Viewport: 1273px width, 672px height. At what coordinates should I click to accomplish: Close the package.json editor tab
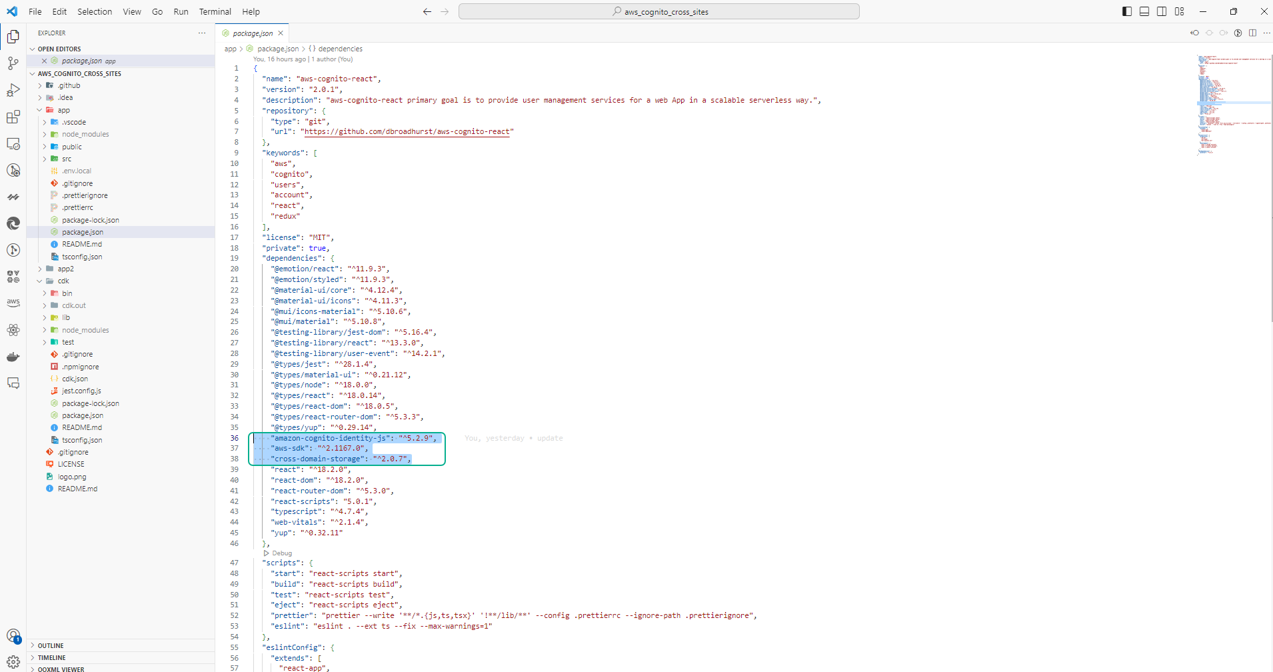281,33
